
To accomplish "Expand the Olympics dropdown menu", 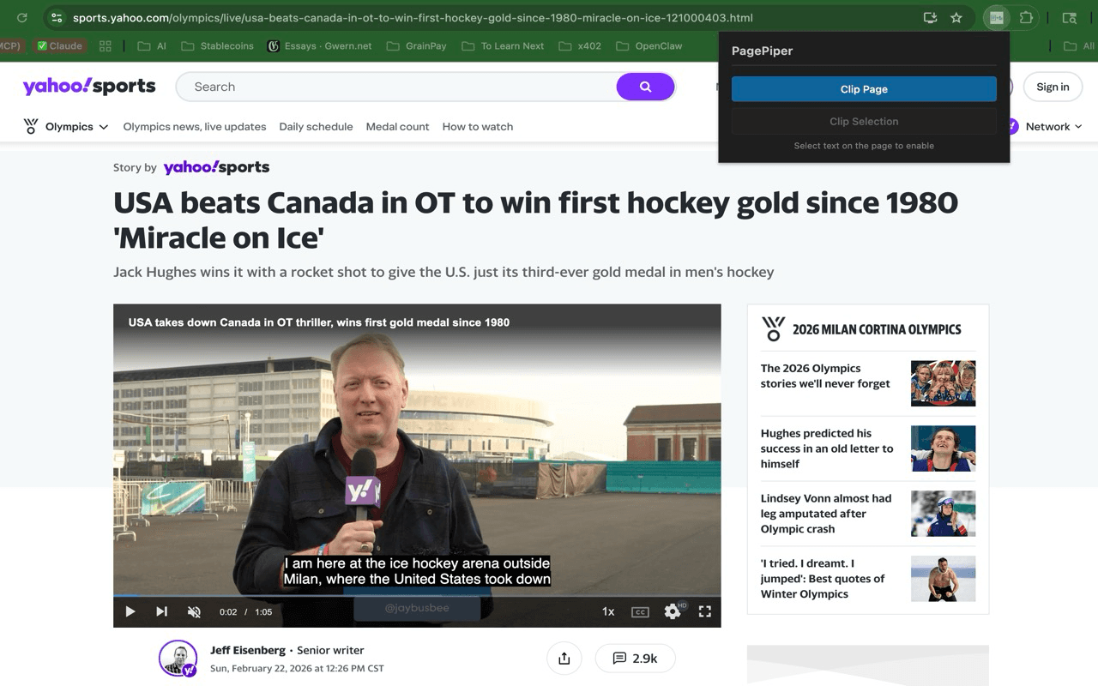I will click(x=69, y=127).
